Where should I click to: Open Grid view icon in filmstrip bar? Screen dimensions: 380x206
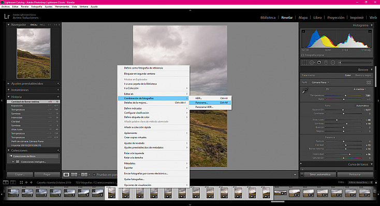coord(21,182)
